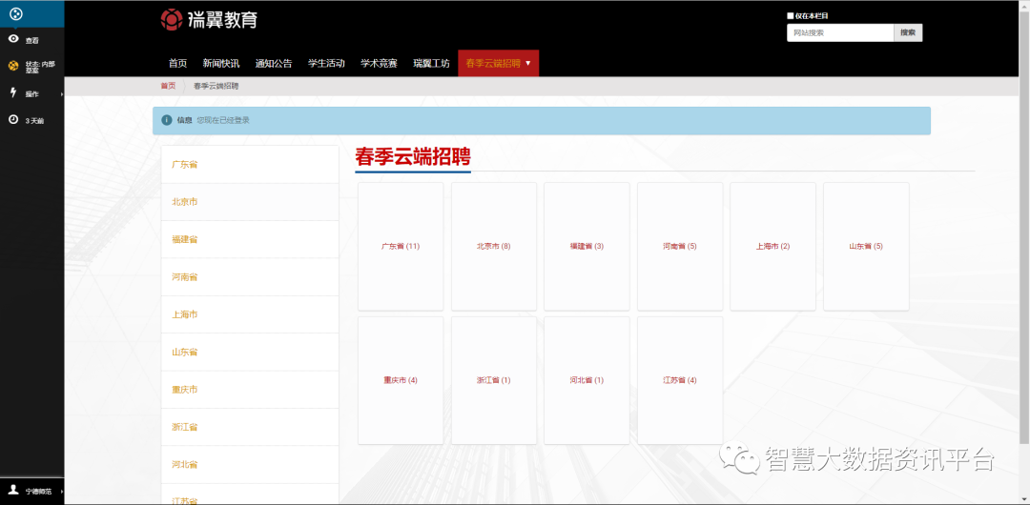
Task: Select 重庆市 in the left sidebar list
Action: coord(250,389)
